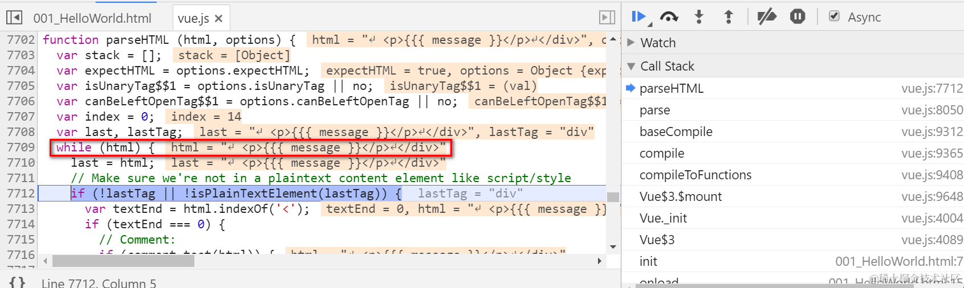
Task: Step out of current function
Action: coord(729,17)
